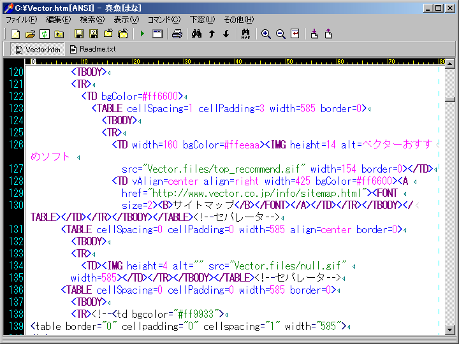
Task: Click line number 123 in the gutter
Action: (16, 108)
